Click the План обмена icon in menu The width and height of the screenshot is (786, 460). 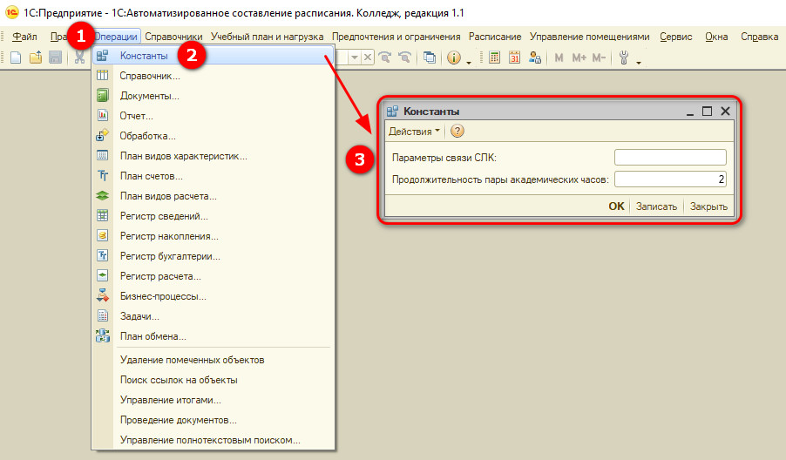click(x=102, y=335)
